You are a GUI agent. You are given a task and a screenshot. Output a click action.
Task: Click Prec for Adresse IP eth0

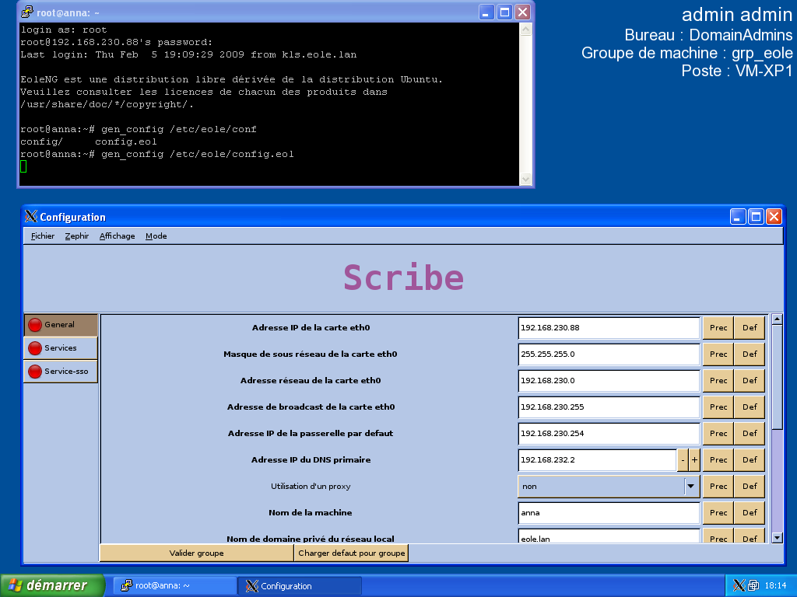(x=718, y=328)
